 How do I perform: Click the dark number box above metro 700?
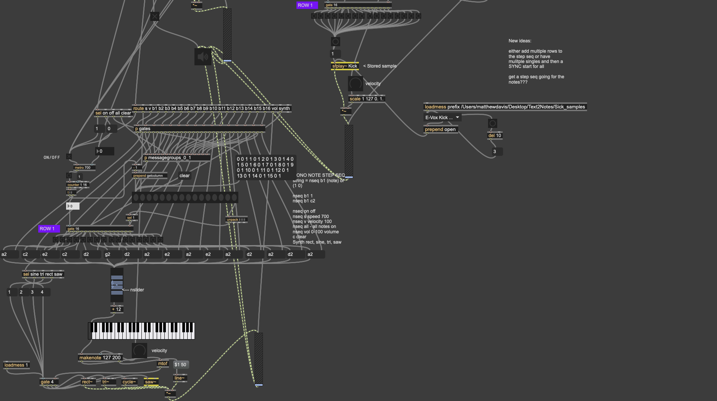[105, 151]
